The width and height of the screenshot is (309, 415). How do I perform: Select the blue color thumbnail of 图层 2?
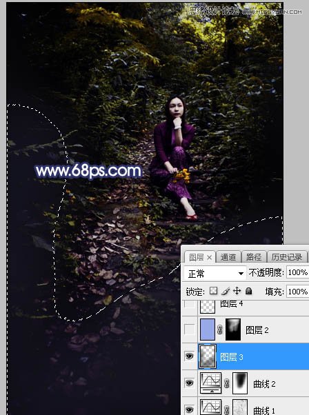[x=208, y=330]
